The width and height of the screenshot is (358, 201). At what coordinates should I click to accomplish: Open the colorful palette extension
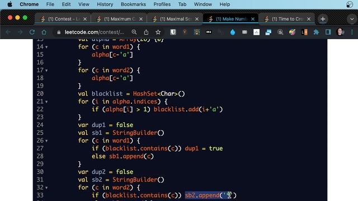tap(292, 32)
